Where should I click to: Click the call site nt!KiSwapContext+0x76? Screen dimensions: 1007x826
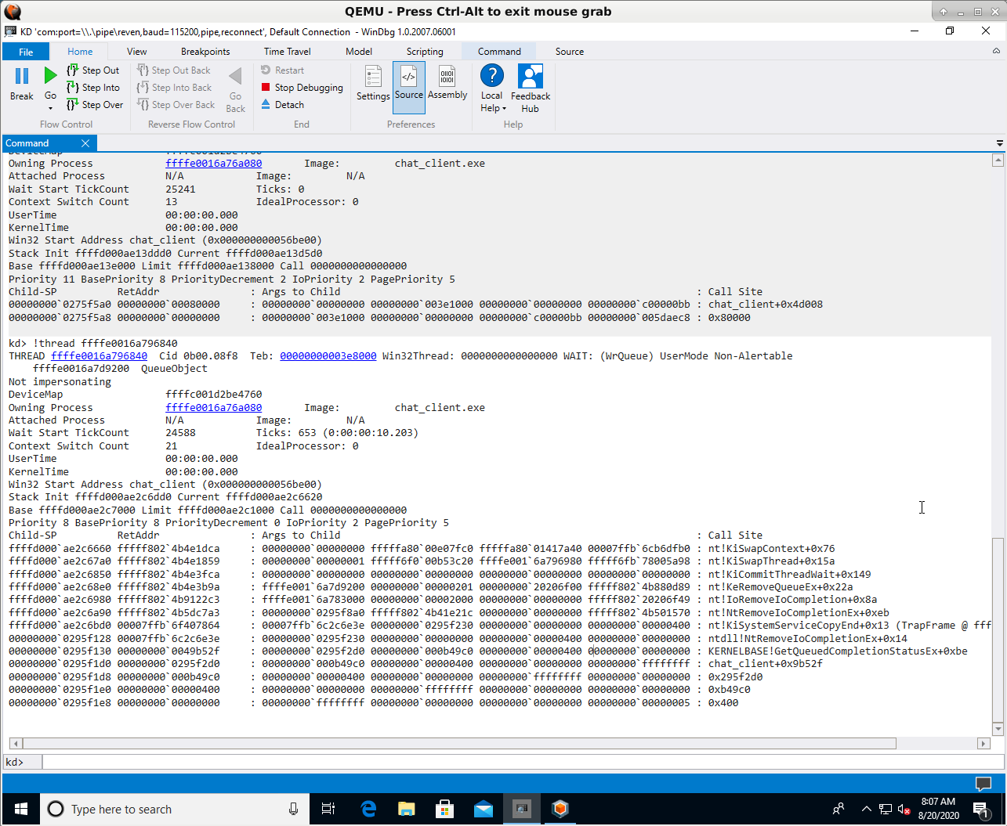click(x=771, y=549)
